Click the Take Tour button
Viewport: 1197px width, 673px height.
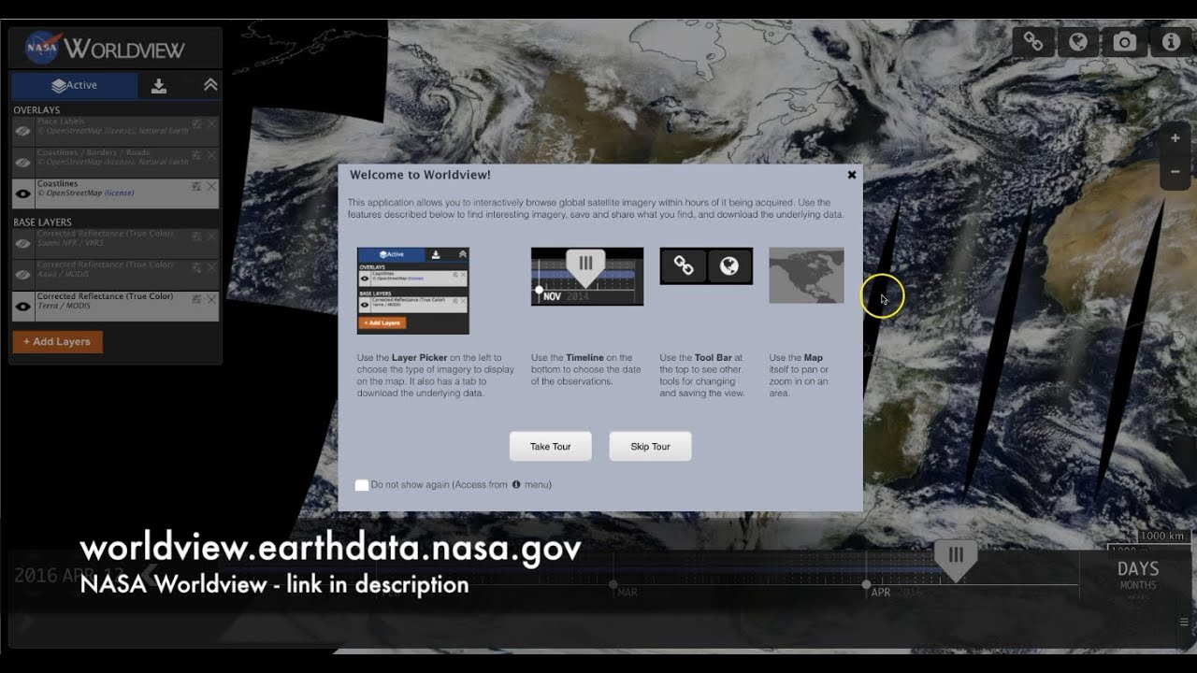(551, 447)
